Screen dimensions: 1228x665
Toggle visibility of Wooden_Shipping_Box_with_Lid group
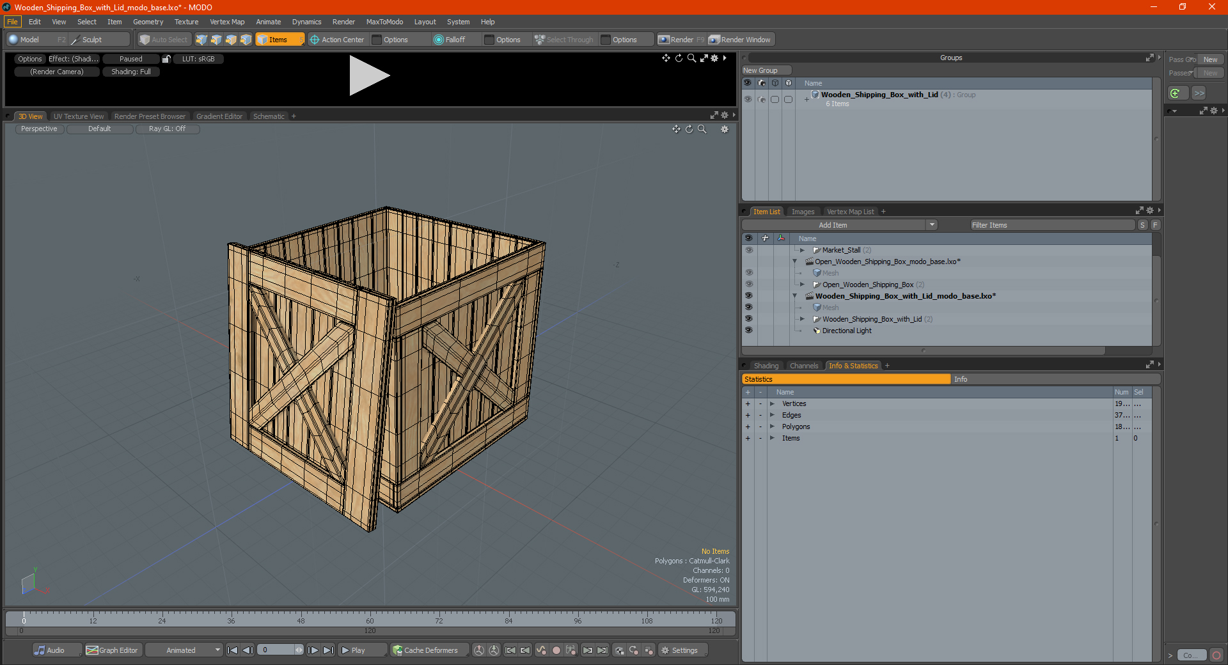(x=748, y=99)
